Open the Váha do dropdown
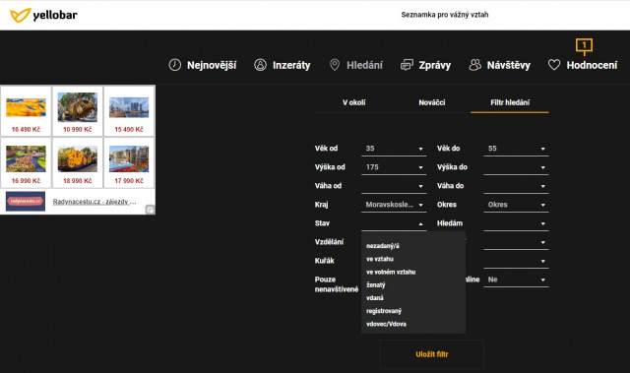The width and height of the screenshot is (630, 373). coord(516,186)
